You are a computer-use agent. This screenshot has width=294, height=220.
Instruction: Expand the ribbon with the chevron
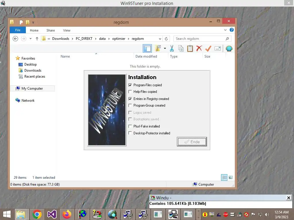pyautogui.click(x=225, y=30)
